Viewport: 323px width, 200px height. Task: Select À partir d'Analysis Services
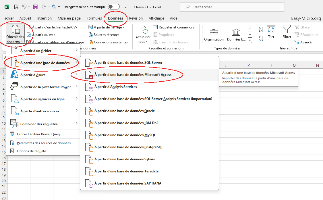149,87
